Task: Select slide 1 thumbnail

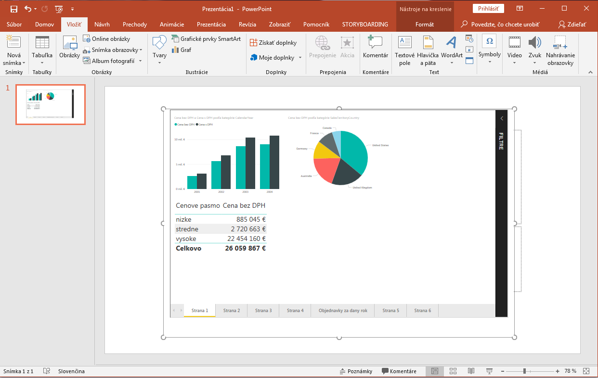Action: click(x=51, y=104)
